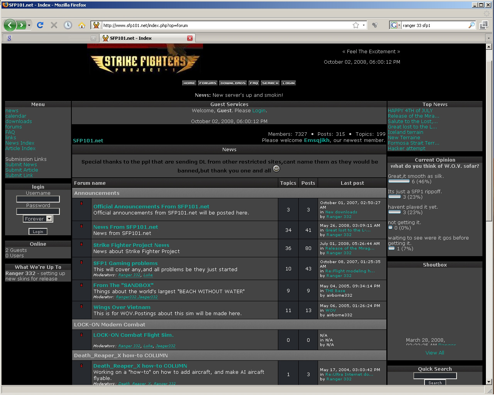Open the SFP101.net breadcrumb link
The width and height of the screenshot is (494, 395).
click(x=88, y=140)
